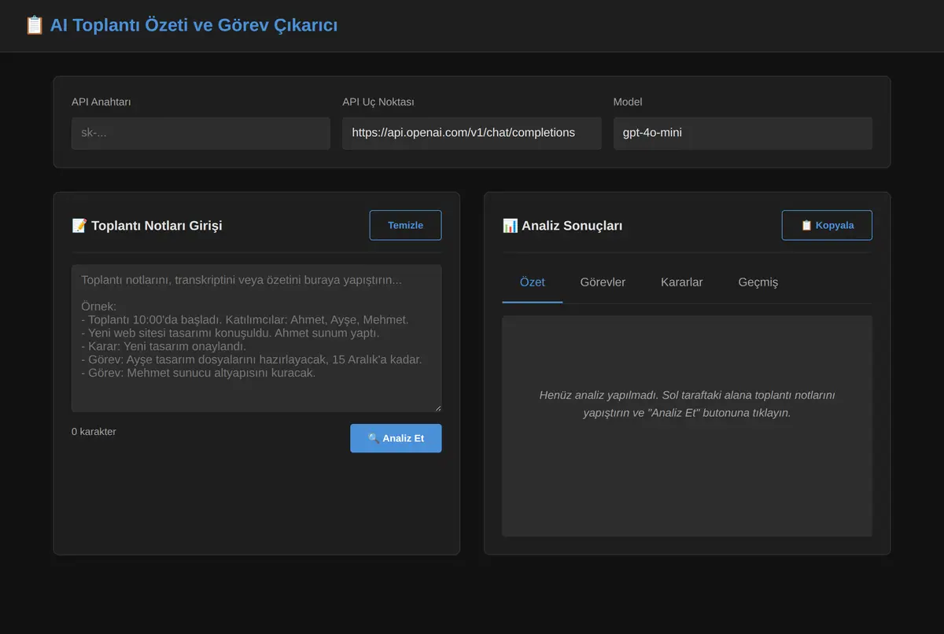This screenshot has height=634, width=944.
Task: Clear notes with the Temizle button
Action: coord(405,225)
